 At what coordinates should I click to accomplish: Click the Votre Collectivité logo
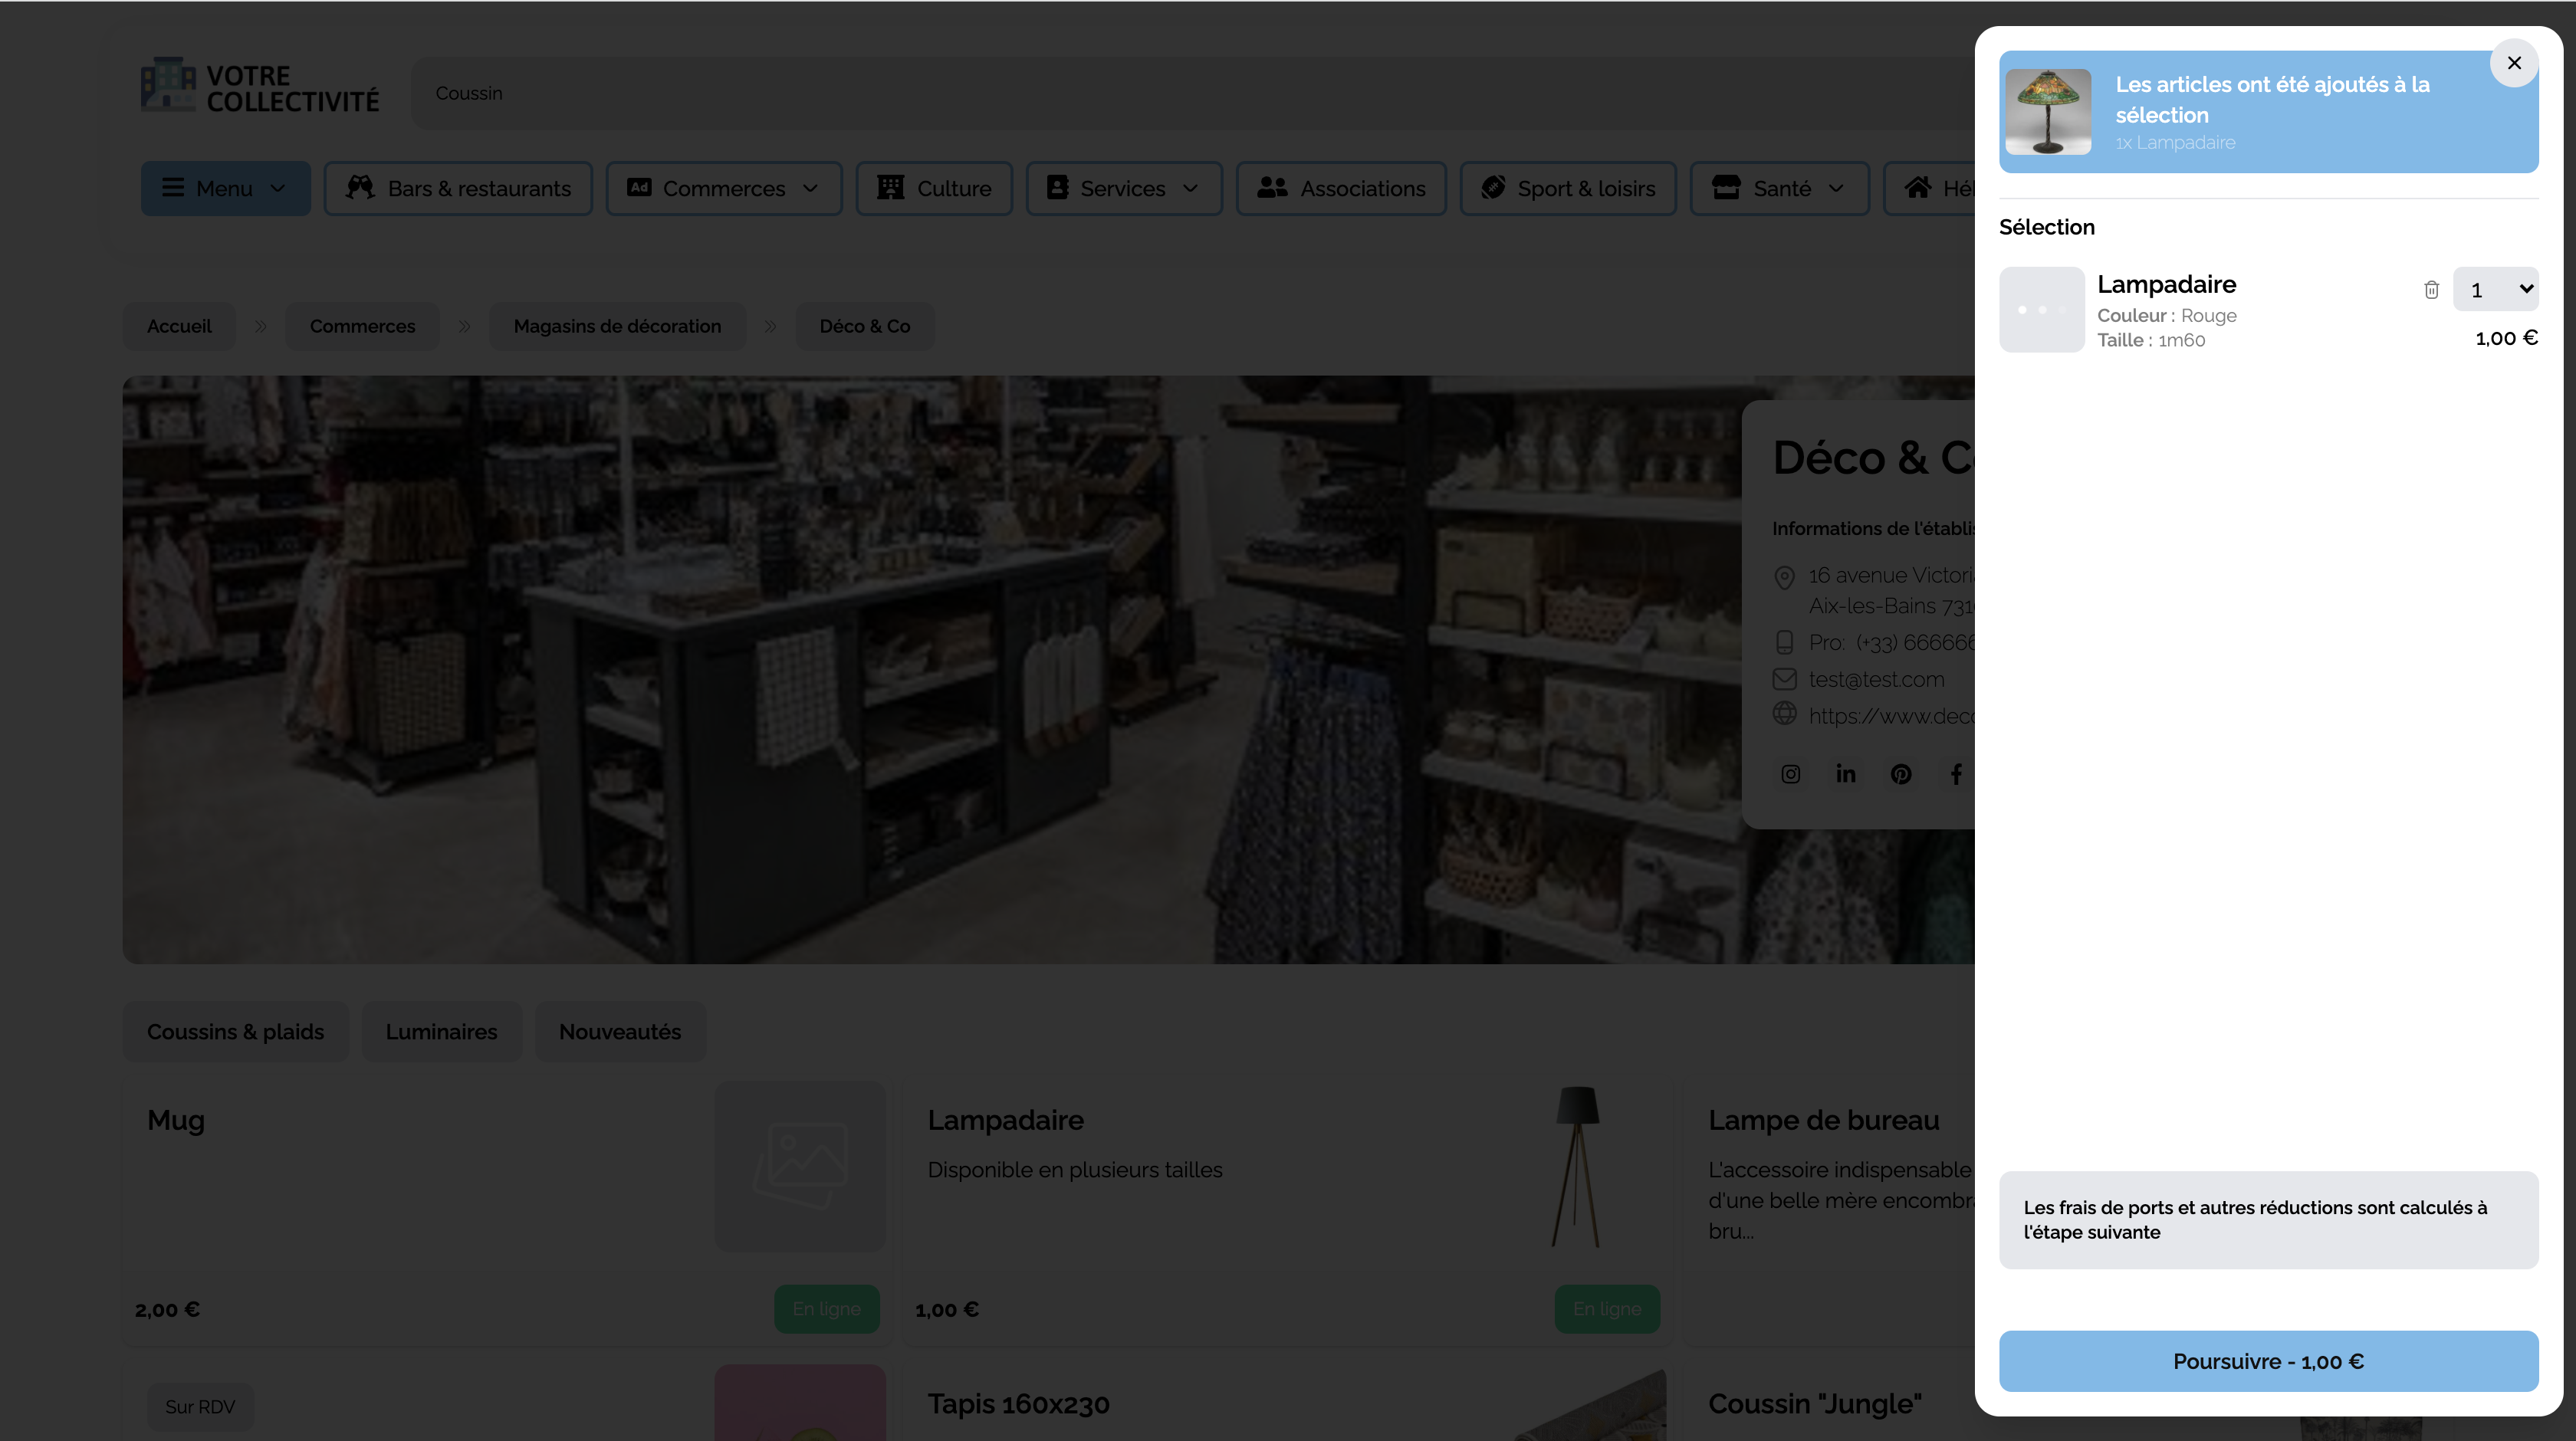click(260, 86)
